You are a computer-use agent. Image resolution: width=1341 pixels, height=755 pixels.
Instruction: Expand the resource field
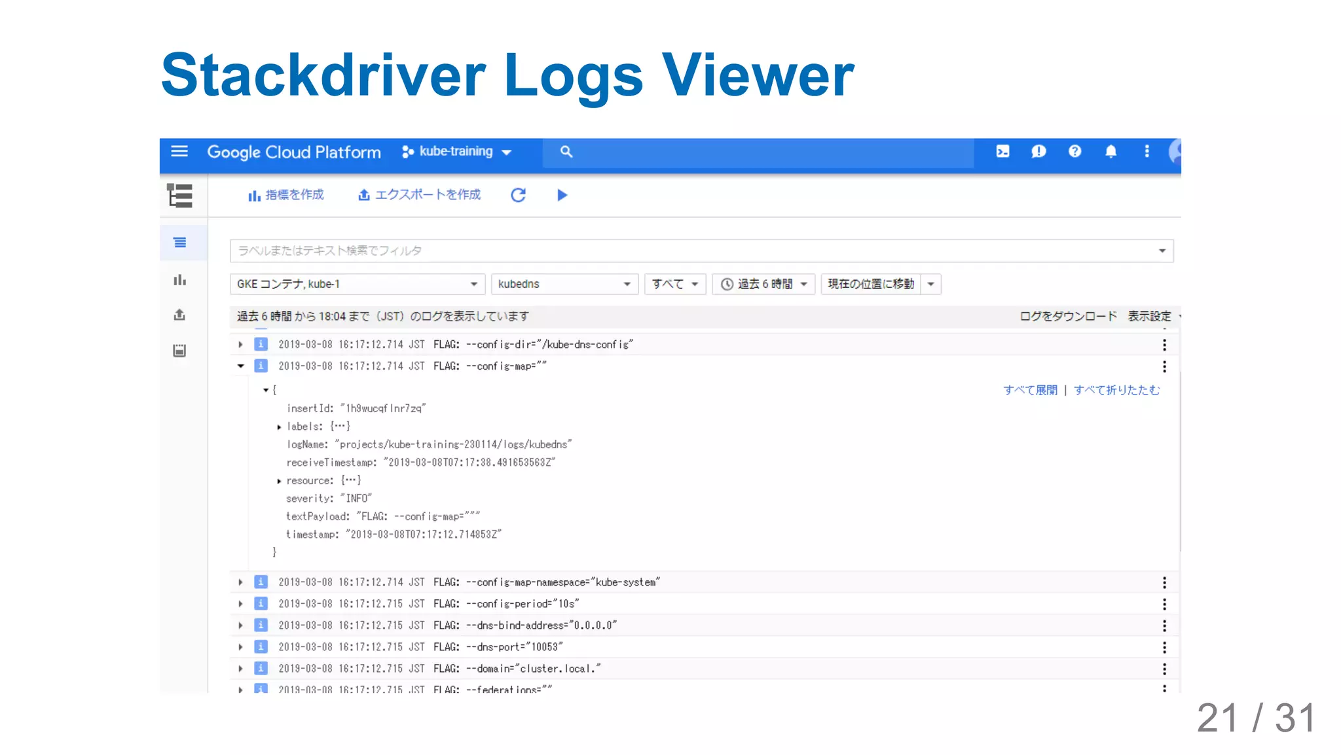tap(279, 481)
